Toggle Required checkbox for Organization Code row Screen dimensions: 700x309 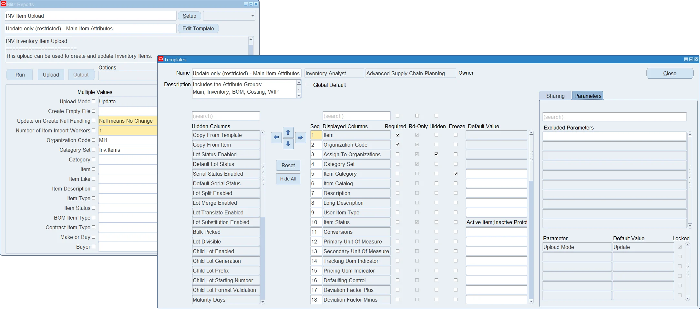pyautogui.click(x=397, y=145)
